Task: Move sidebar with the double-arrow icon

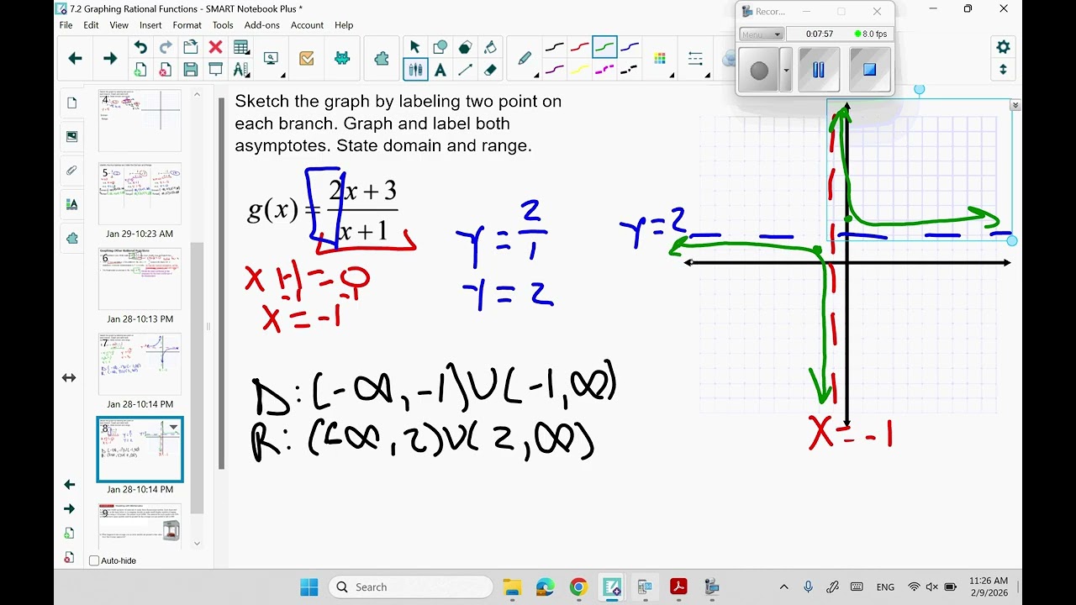Action: pyautogui.click(x=69, y=378)
